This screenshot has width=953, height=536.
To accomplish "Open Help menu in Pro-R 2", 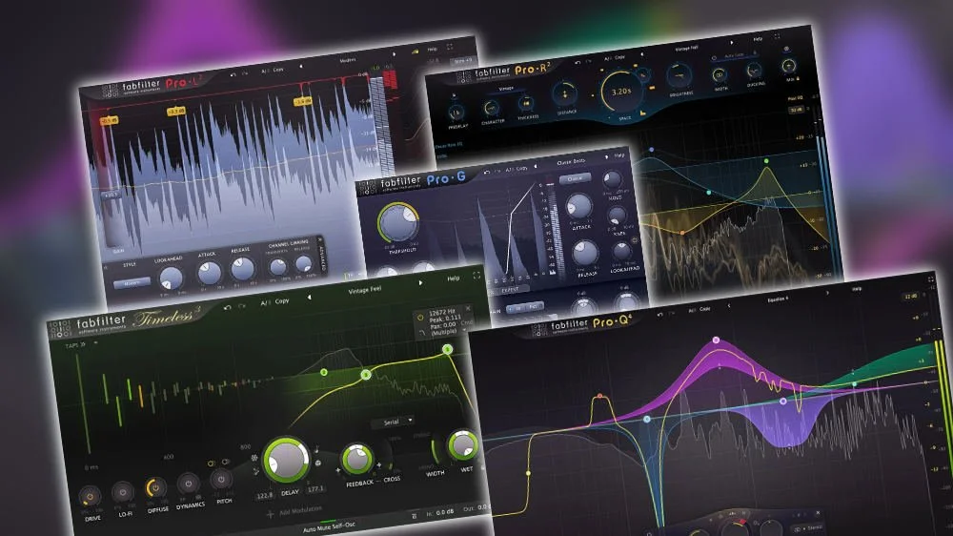I will click(x=758, y=39).
